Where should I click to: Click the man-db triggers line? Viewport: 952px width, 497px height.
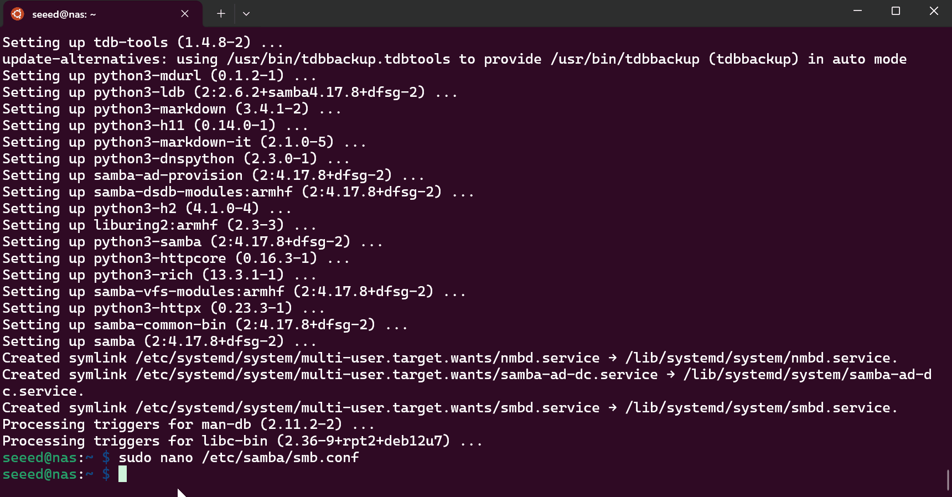[x=188, y=424]
